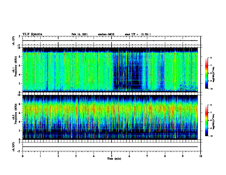Screen dimensions: 226x175
Task: Click the 'start UT = 12:50: 1' label
Action: (138, 34)
